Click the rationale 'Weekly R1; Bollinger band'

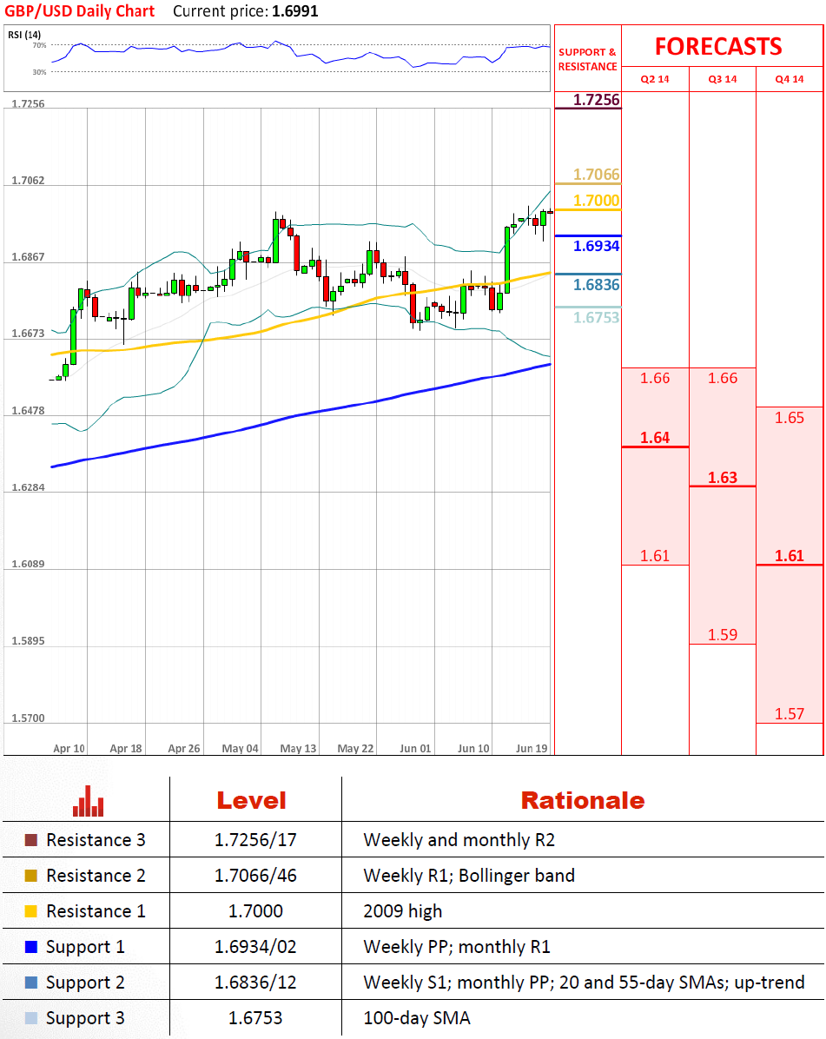coord(469,876)
